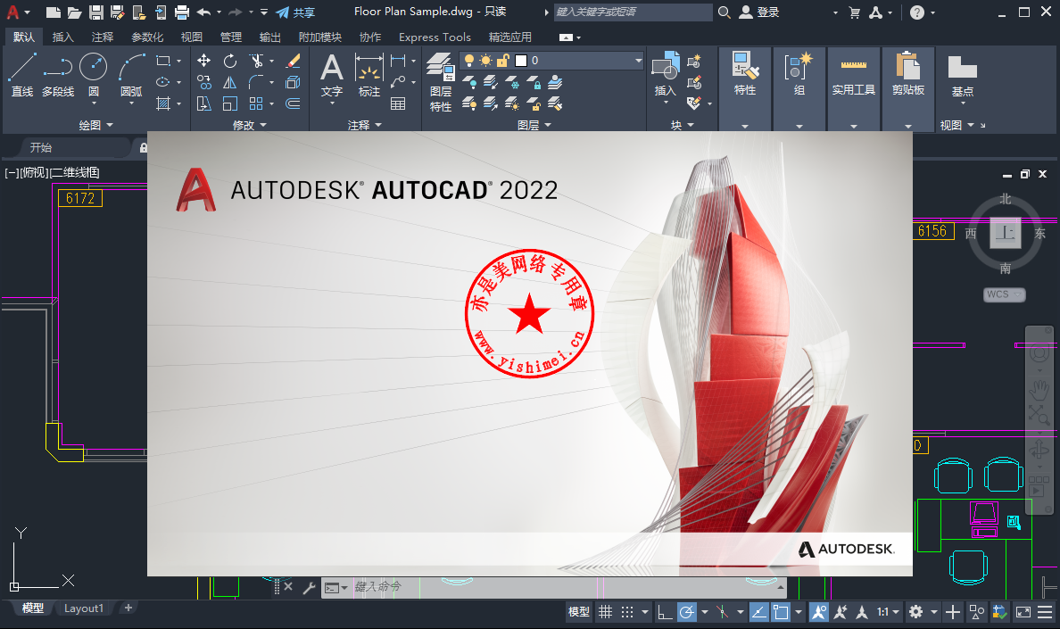Toggle drawing grid display in status bar
This screenshot has height=629, width=1060.
(606, 612)
